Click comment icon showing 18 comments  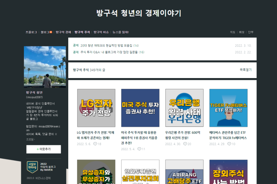[95, 144]
